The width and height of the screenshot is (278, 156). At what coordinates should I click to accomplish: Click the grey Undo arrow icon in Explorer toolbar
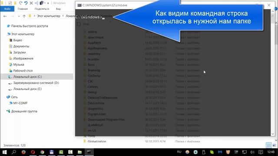pyautogui.click(x=20, y=3)
